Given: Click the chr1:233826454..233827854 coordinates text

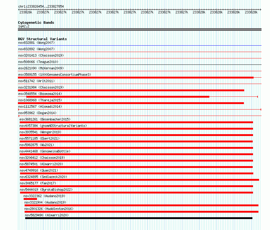Looking at the screenshot, I should pyautogui.click(x=41, y=6).
